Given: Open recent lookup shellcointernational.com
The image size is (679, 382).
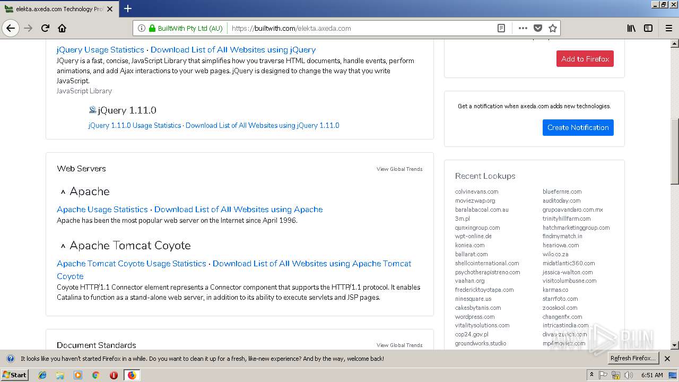Looking at the screenshot, I should coord(487,263).
